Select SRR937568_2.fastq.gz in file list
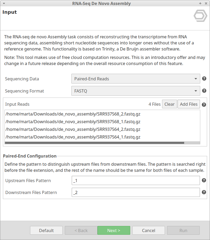210x240 pixels. [x=73, y=114]
